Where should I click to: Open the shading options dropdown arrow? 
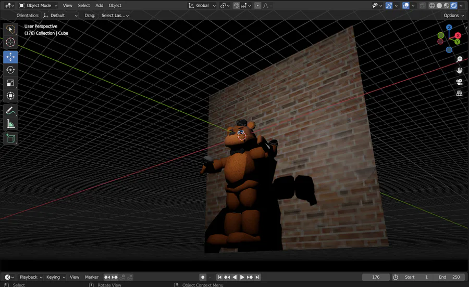(461, 5)
